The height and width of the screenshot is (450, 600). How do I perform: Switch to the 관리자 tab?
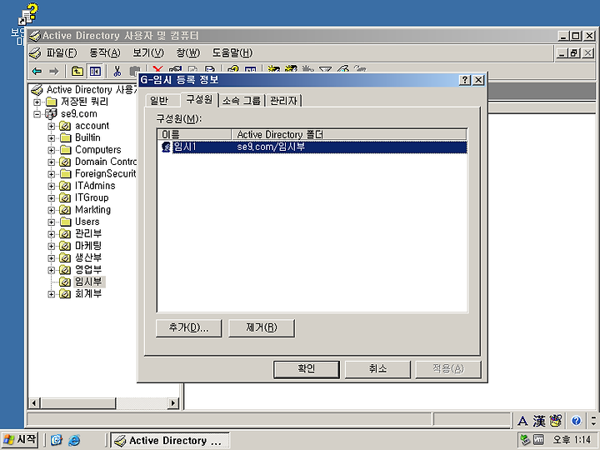coord(283,101)
